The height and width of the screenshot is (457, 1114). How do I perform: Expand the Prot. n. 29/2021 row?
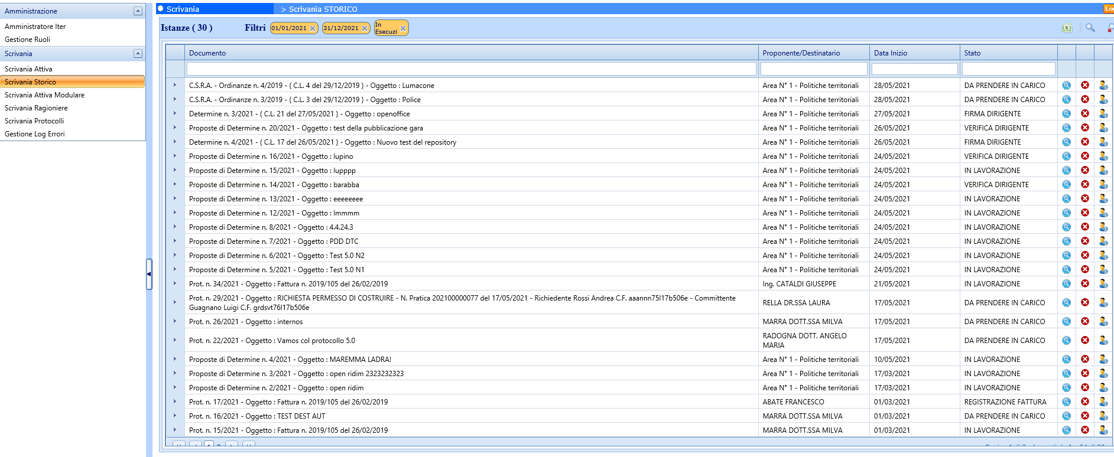point(175,302)
